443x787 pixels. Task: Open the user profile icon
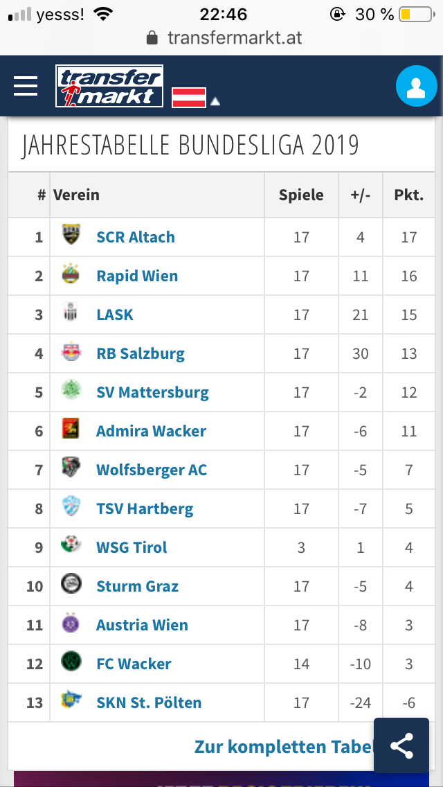pyautogui.click(x=416, y=86)
